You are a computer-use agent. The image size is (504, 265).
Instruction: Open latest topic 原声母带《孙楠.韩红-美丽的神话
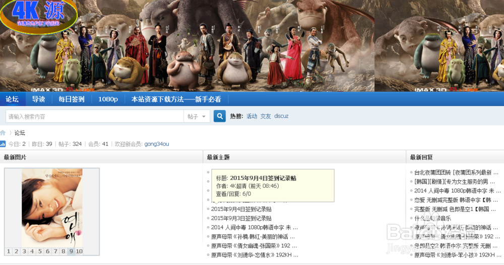click(253, 237)
